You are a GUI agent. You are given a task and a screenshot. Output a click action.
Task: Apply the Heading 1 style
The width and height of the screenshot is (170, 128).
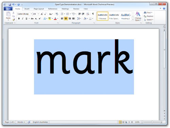(x=126, y=16)
